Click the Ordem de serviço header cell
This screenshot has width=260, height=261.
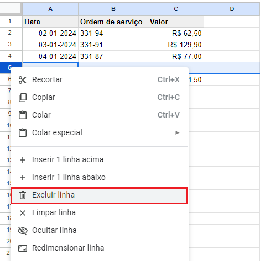[x=113, y=22]
